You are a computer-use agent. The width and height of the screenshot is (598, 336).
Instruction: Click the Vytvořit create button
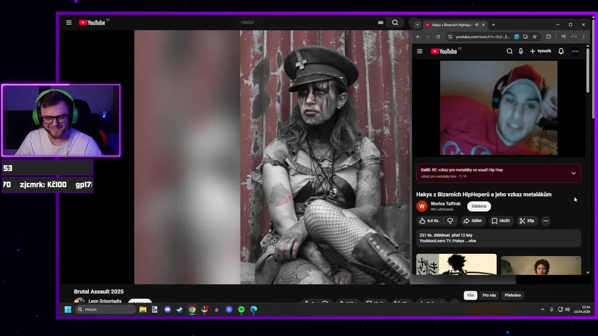point(541,51)
